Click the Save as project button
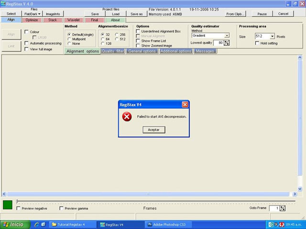This screenshot has height=229, width=306. (136, 14)
